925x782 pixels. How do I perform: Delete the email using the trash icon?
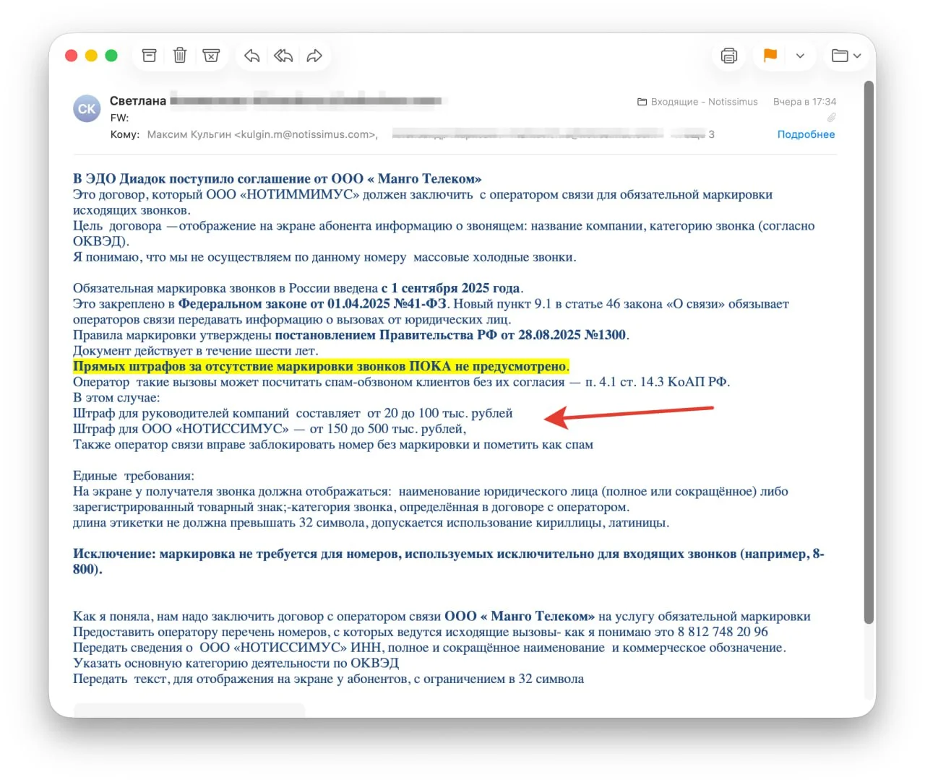click(180, 56)
